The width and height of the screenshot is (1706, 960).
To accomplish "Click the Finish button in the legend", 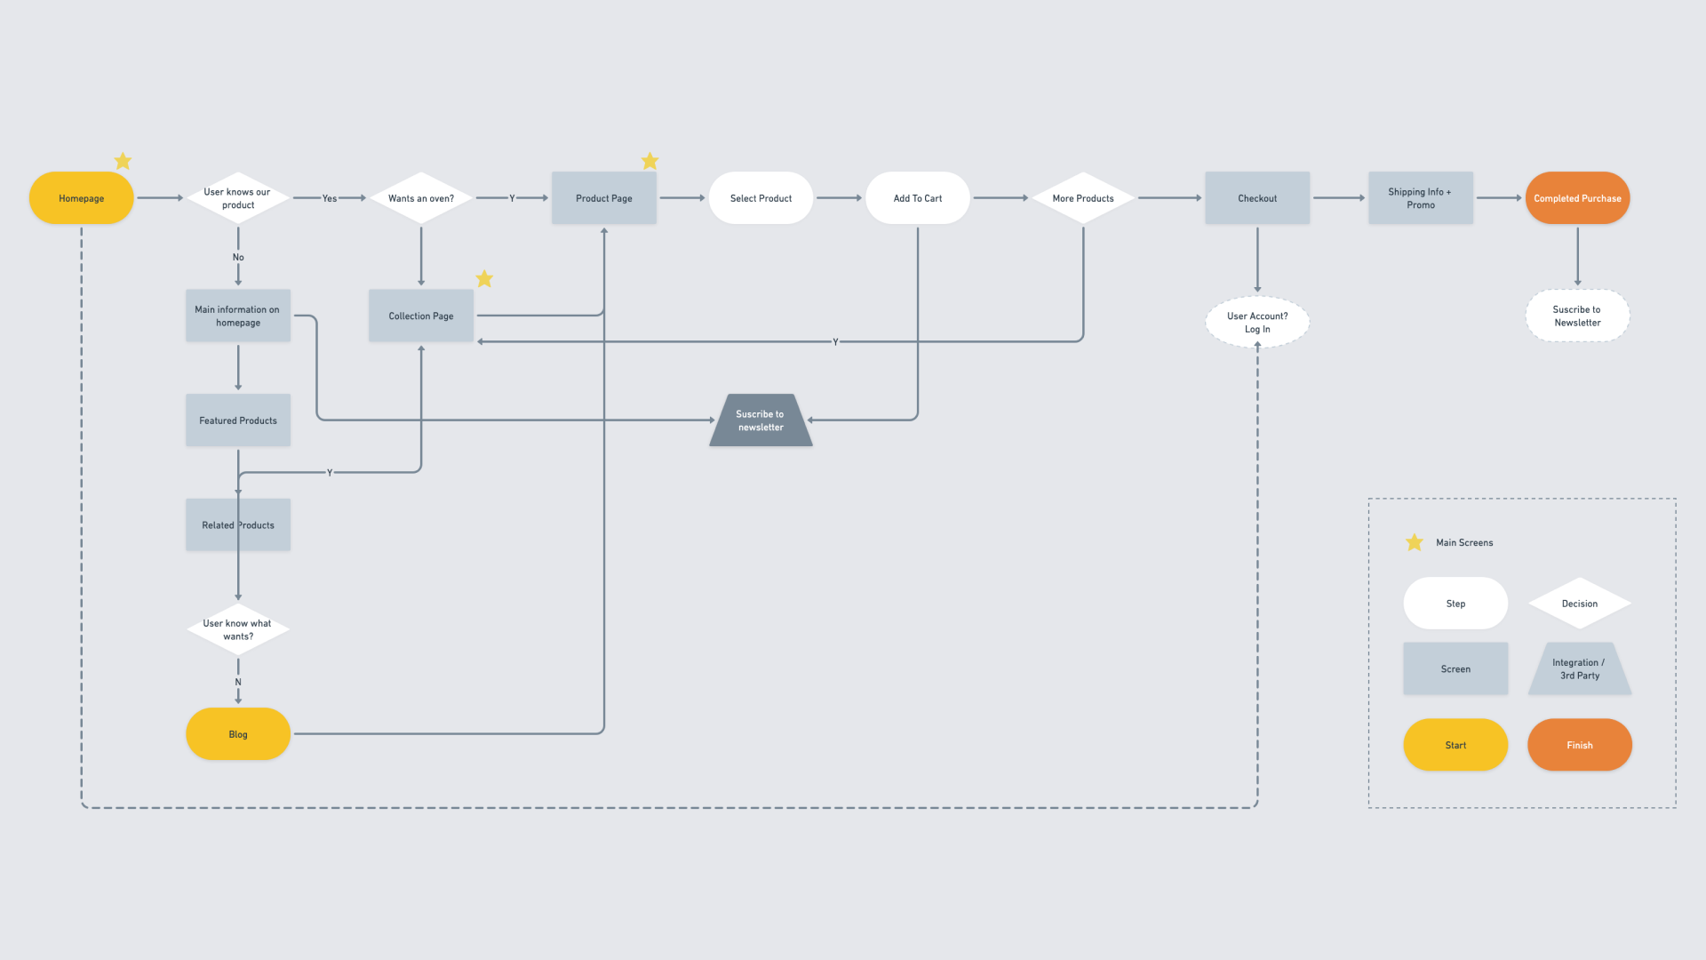I will tap(1580, 746).
